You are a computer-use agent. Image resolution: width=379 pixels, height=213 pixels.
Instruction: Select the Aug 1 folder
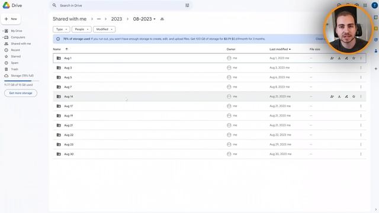tap(209, 58)
